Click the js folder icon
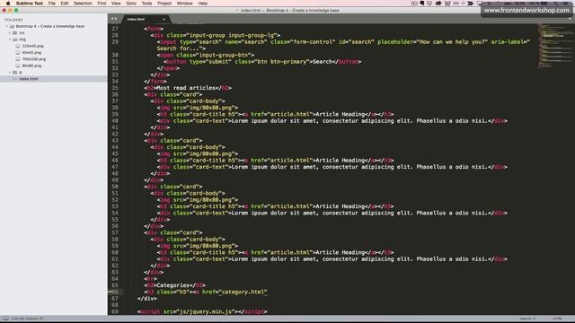Image resolution: width=575 pixels, height=323 pixels. (x=15, y=73)
